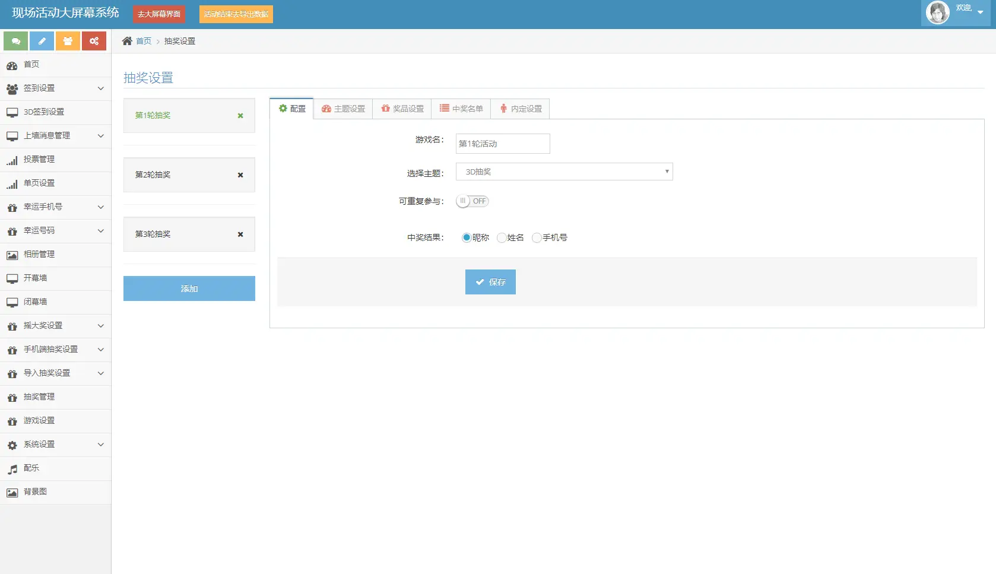Open the 配乐 music settings page
This screenshot has width=996, height=574.
(x=31, y=468)
